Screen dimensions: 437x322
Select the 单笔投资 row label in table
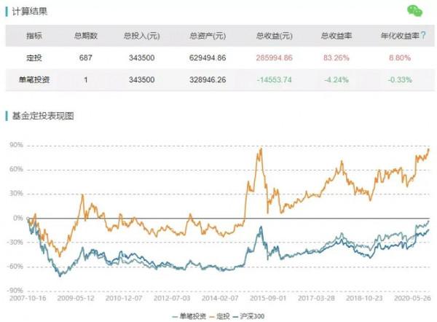(34, 79)
